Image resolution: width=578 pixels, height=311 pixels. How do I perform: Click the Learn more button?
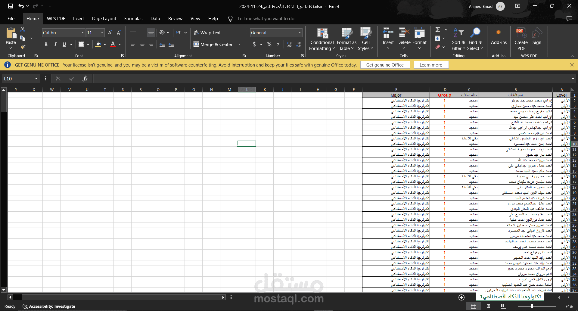tap(431, 65)
